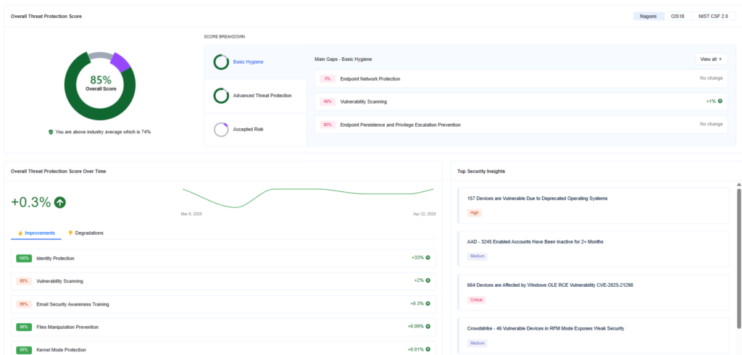
Task: Open the Files Manipulation Prevention row
Action: (223, 327)
